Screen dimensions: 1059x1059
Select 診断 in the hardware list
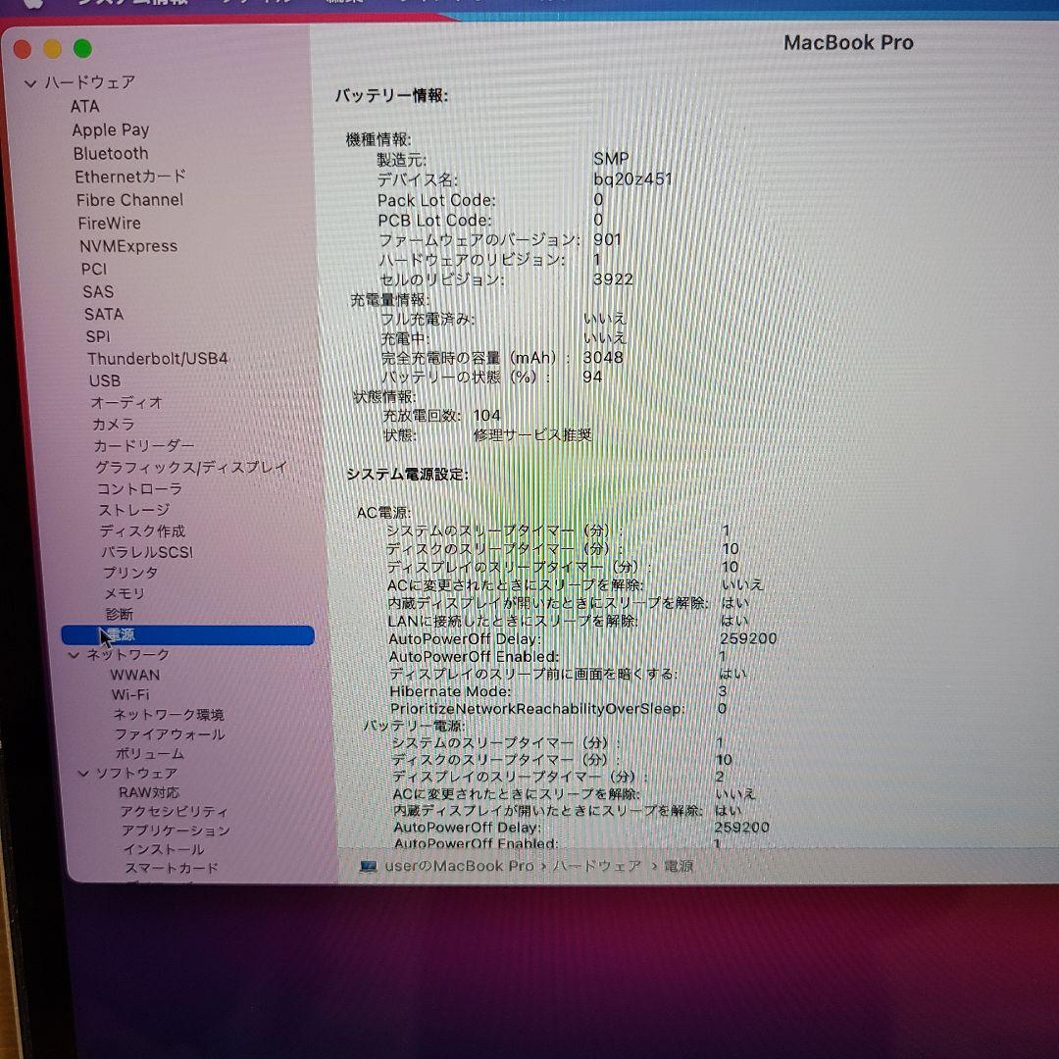(x=120, y=614)
